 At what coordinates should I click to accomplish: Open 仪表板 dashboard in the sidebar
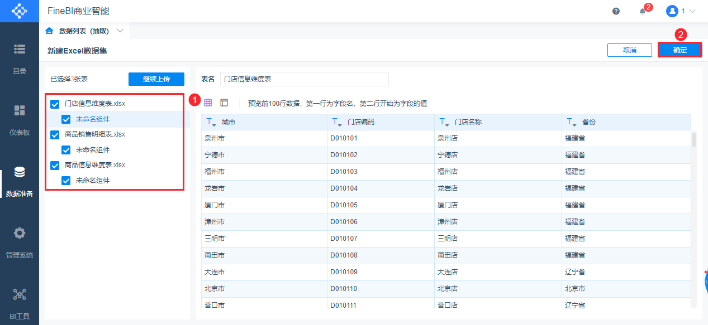click(x=20, y=119)
